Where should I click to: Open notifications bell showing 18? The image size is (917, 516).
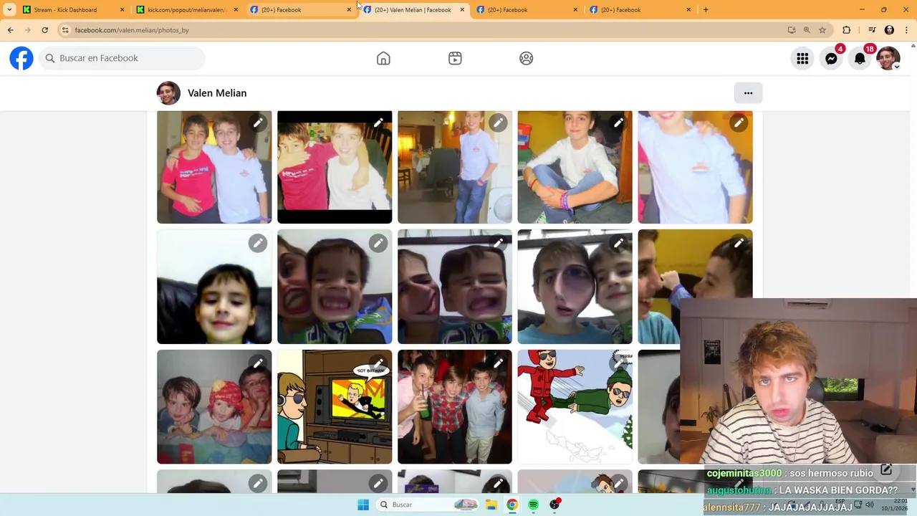click(860, 59)
